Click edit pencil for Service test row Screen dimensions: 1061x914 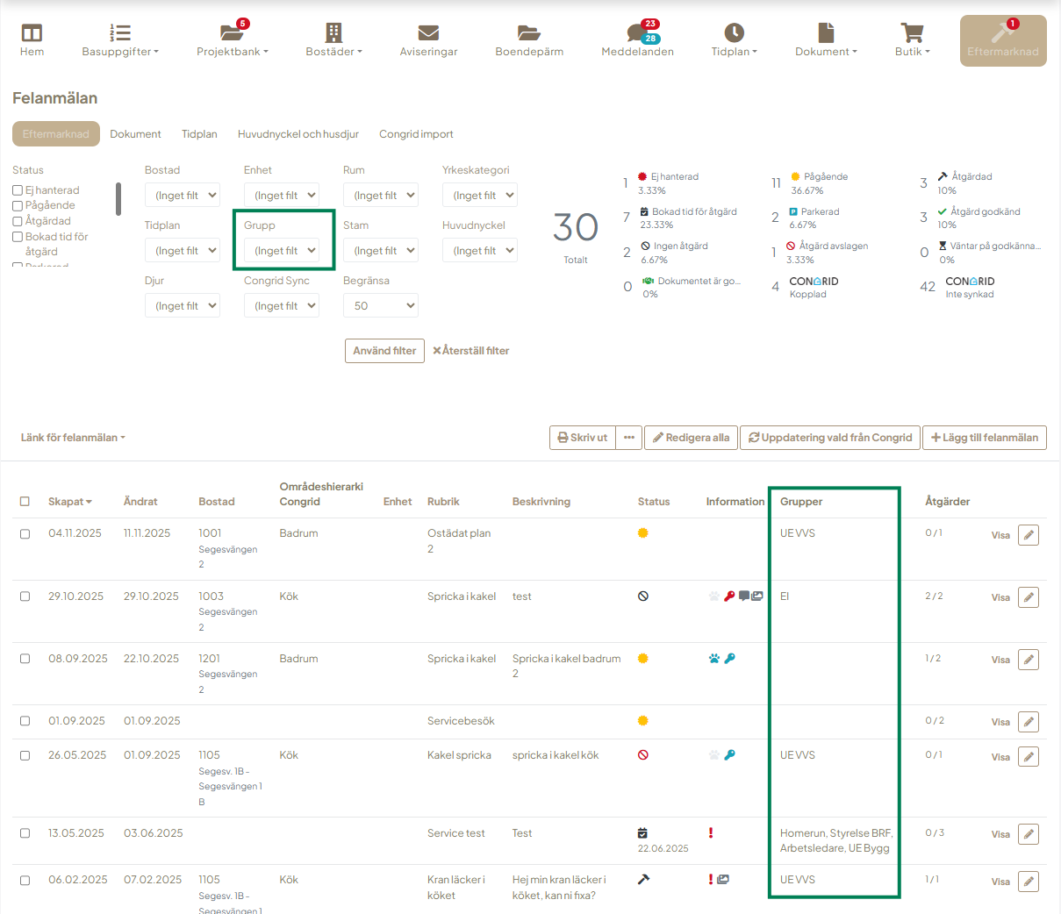pos(1029,834)
